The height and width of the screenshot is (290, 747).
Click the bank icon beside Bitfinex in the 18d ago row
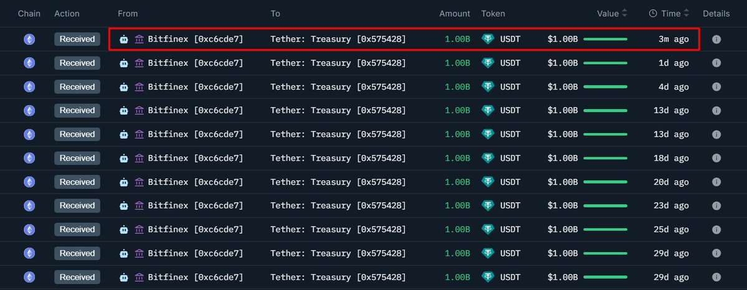click(140, 158)
